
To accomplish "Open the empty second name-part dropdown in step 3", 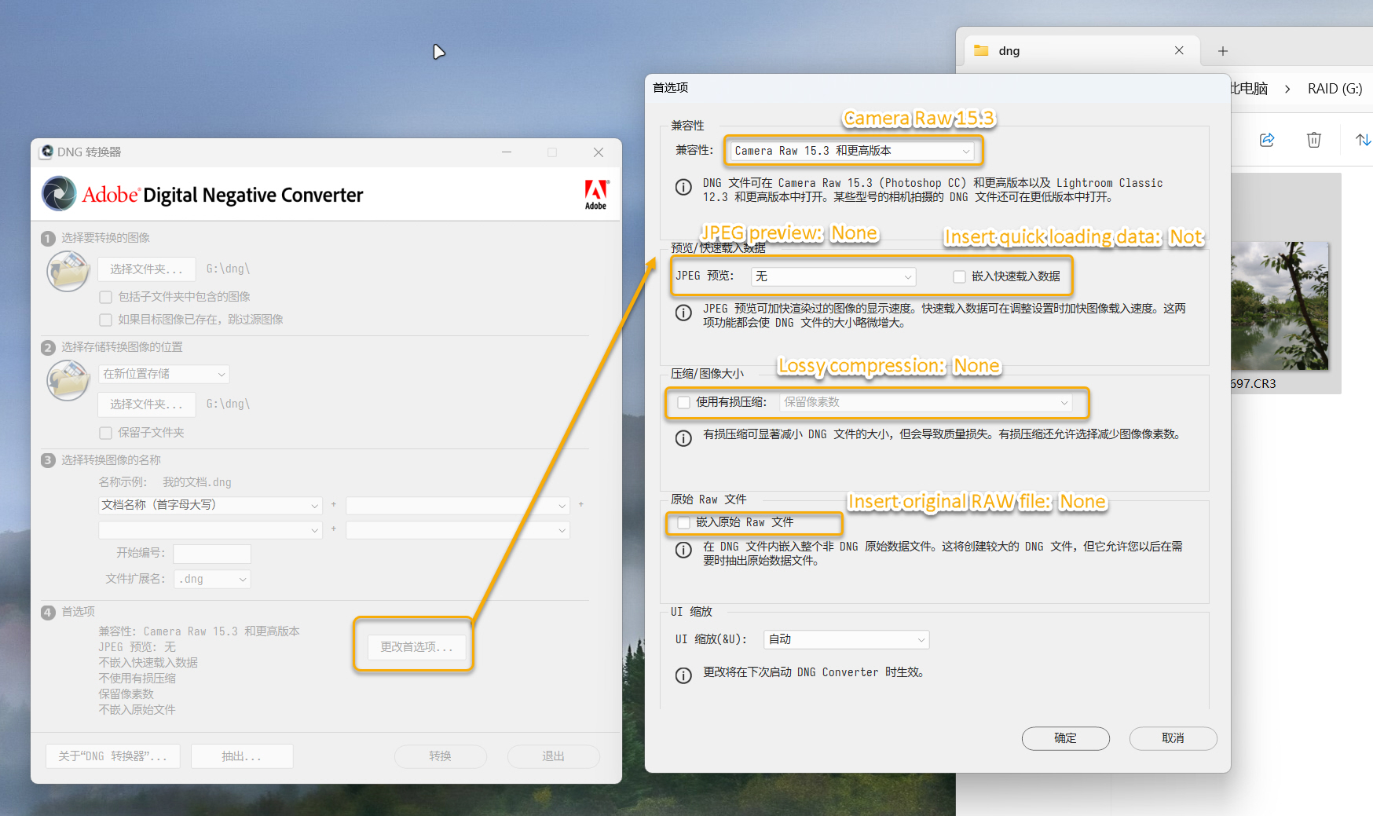I will tap(458, 506).
